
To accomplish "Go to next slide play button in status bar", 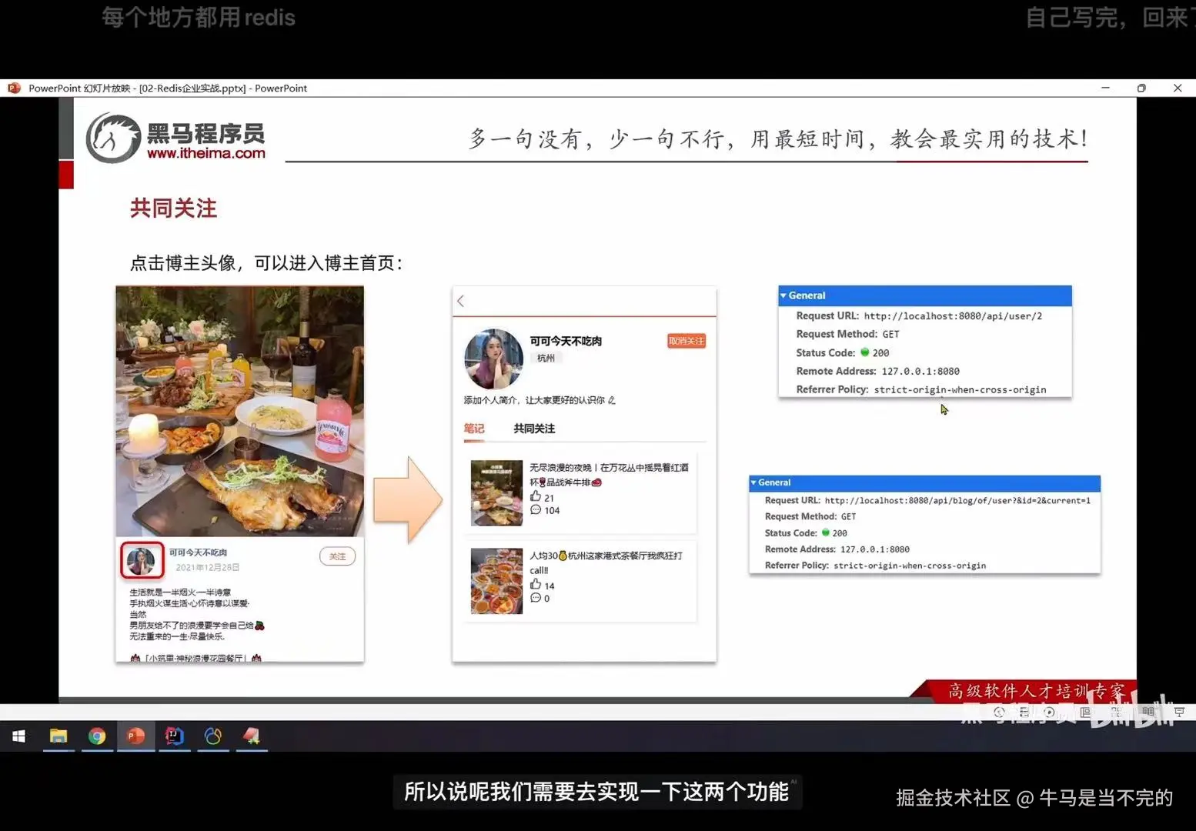I will [1049, 713].
